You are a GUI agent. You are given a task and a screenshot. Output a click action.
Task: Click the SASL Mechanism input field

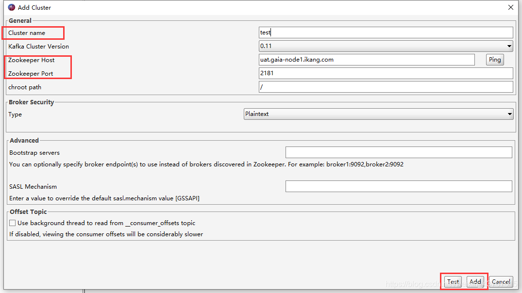tap(399, 186)
